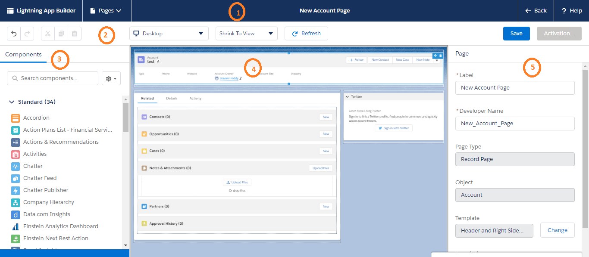Click Upload Files button in header row
This screenshot has height=257, width=589.
tap(321, 168)
